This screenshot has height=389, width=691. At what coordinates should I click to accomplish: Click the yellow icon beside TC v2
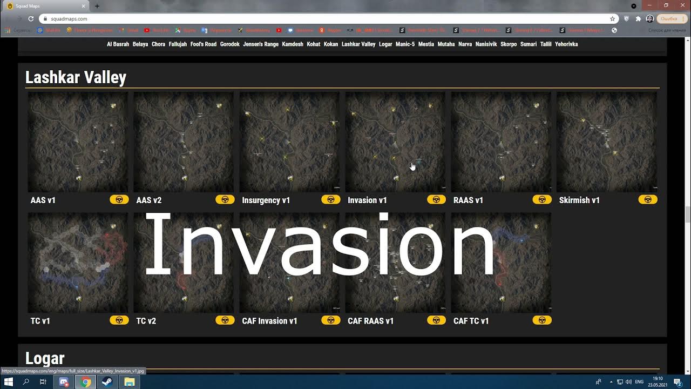[x=225, y=320]
